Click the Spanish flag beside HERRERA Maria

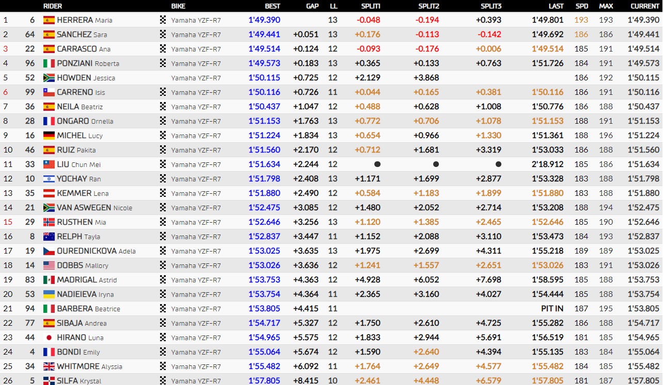[x=49, y=20]
